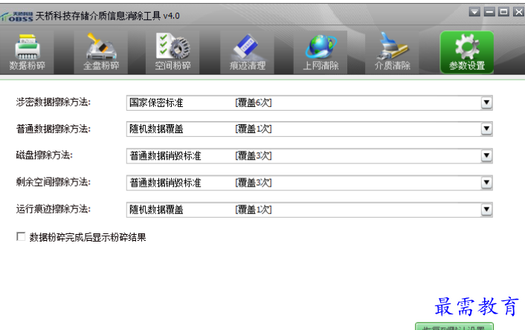Expand 磁盘擦除方法 dropdown arrow
This screenshot has width=525, height=330.
[486, 155]
